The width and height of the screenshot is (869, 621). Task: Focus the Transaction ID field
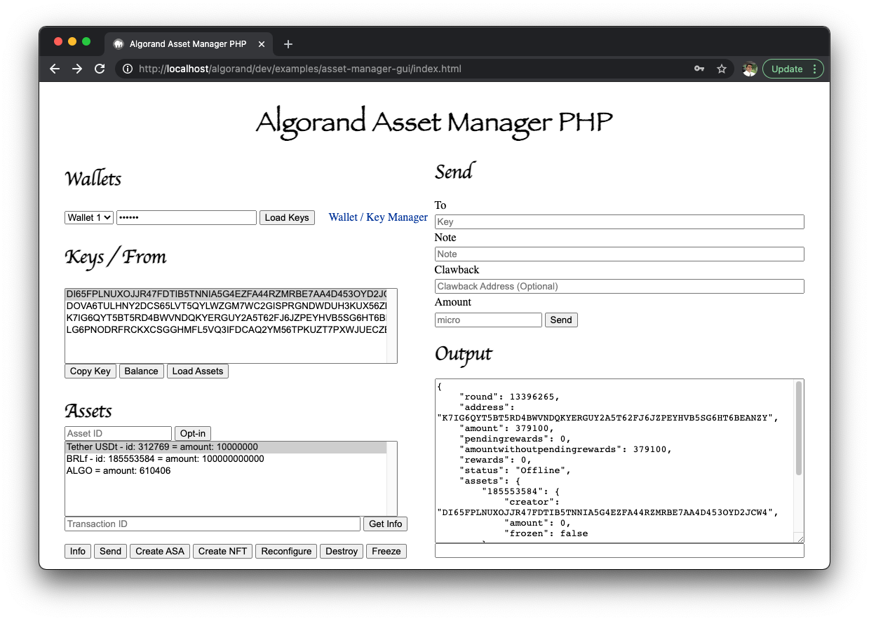click(213, 524)
